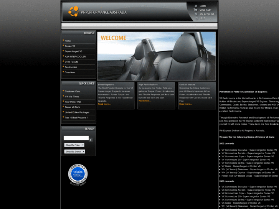Open VIEW CART in the header
This screenshot has height=209, width=279.
tap(205, 10)
